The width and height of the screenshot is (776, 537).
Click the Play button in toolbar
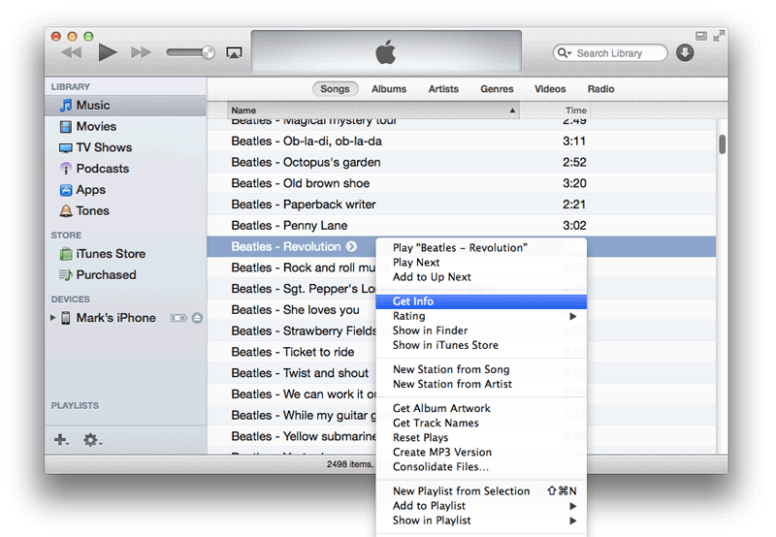point(108,52)
